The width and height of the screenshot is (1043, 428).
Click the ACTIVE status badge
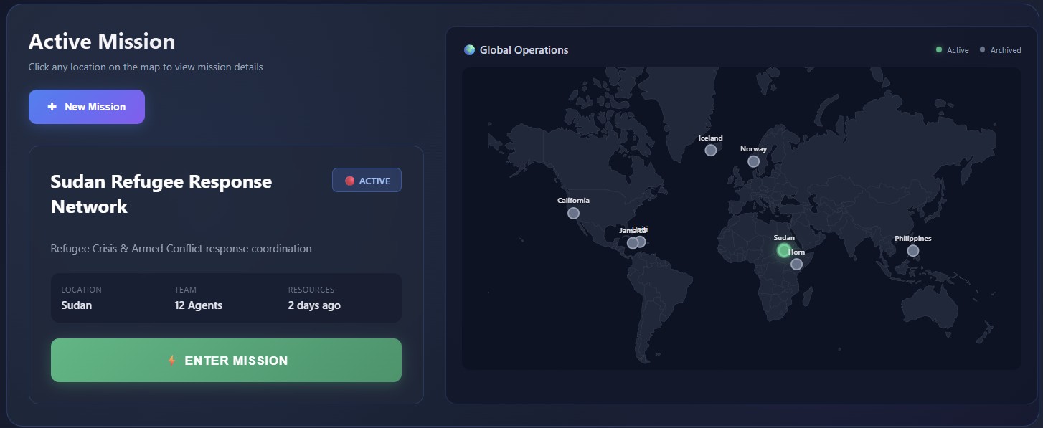[367, 180]
